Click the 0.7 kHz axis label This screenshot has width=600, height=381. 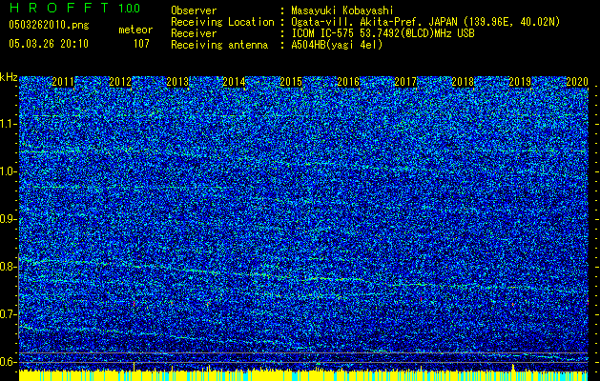coord(8,314)
